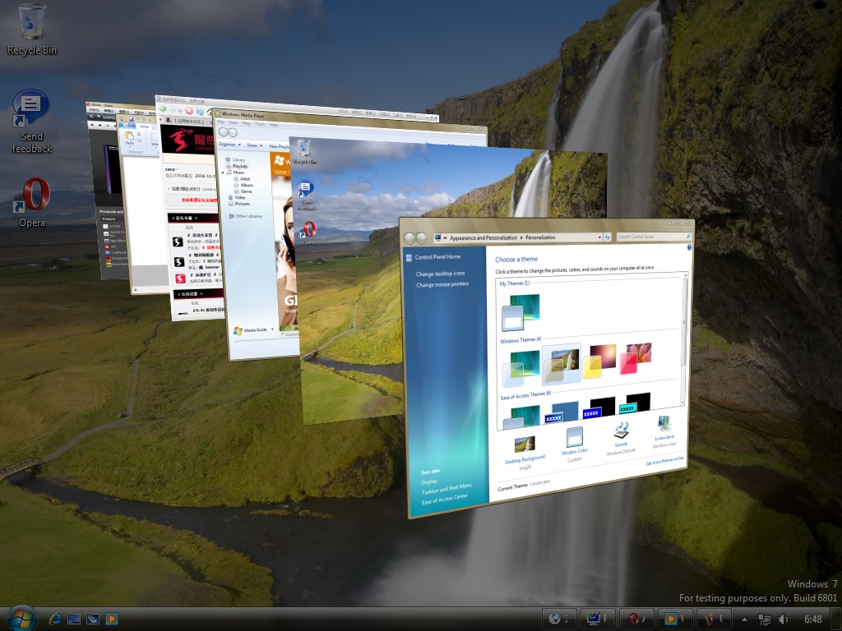The width and height of the screenshot is (842, 631).
Task: Click Switch Between Windows Quick Launch icon
Action: click(x=92, y=619)
